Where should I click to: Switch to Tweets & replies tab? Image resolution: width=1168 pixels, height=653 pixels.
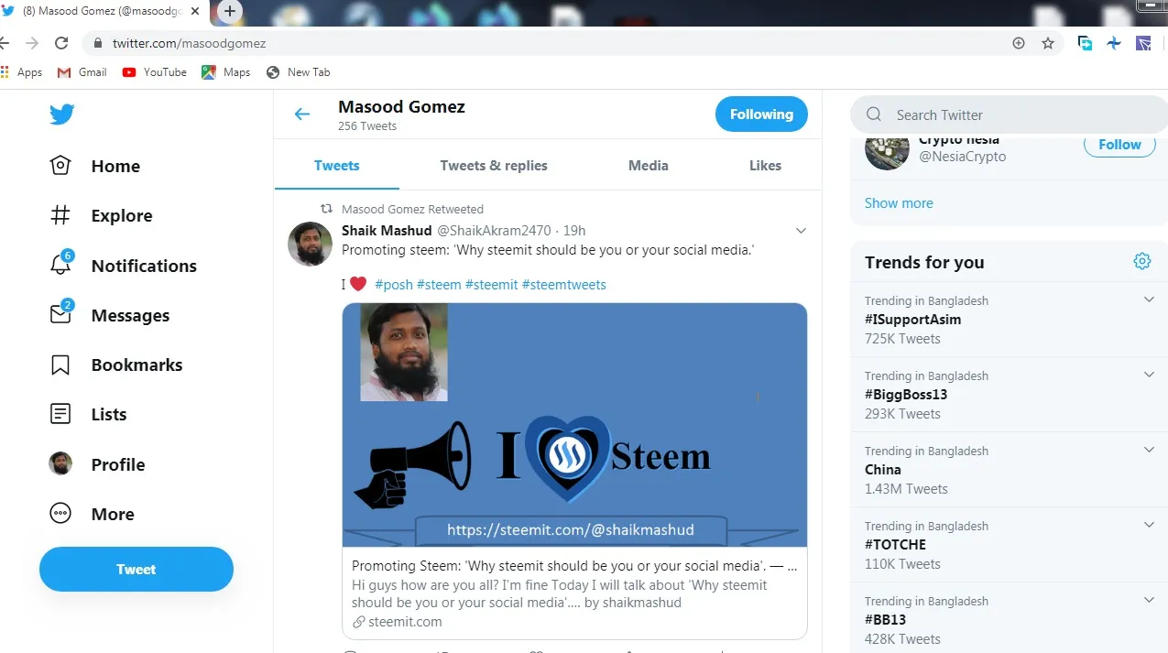tap(494, 166)
